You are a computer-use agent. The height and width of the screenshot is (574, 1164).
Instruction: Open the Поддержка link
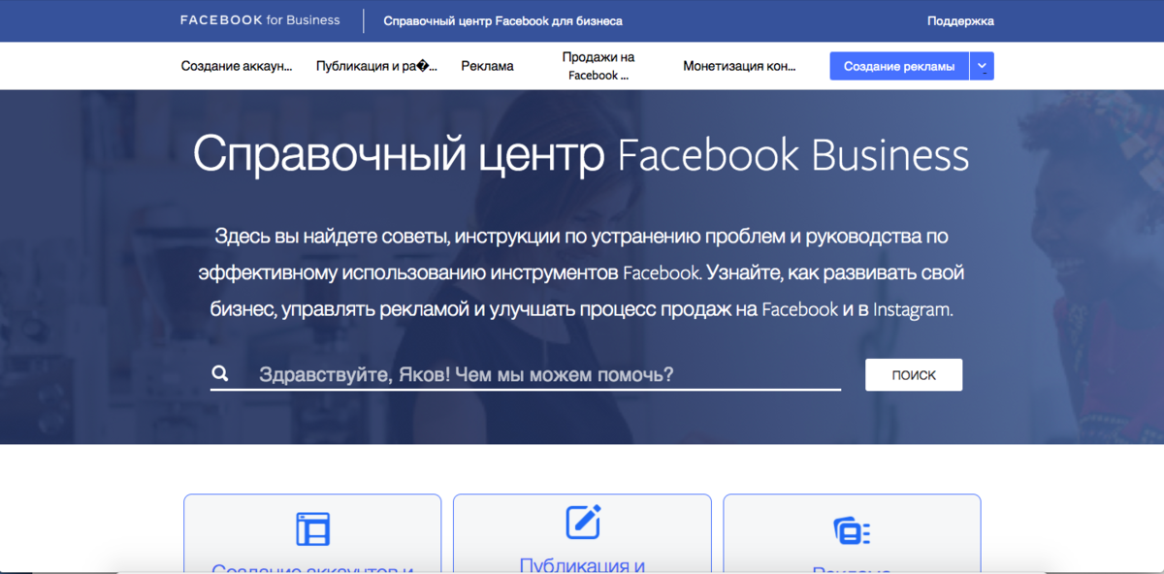pyautogui.click(x=960, y=20)
